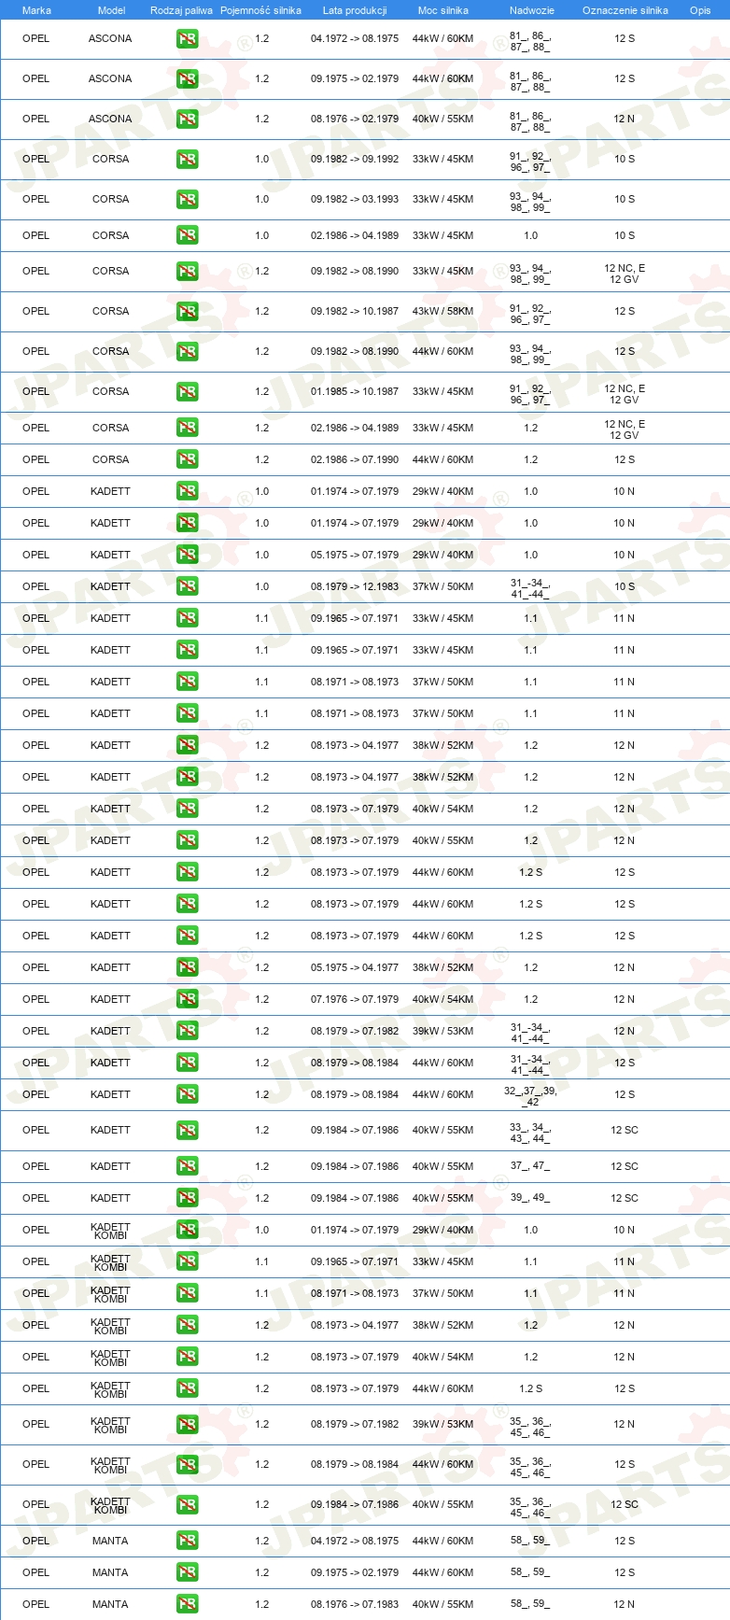Click the Lata produkcji column header
The width and height of the screenshot is (730, 1620).
click(355, 10)
